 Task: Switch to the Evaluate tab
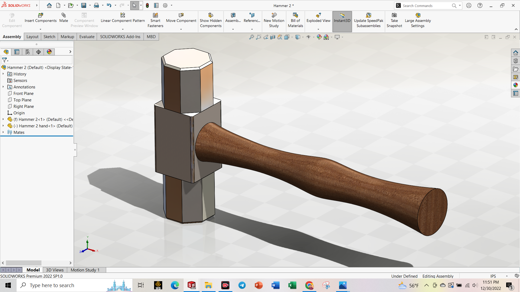[x=87, y=37]
